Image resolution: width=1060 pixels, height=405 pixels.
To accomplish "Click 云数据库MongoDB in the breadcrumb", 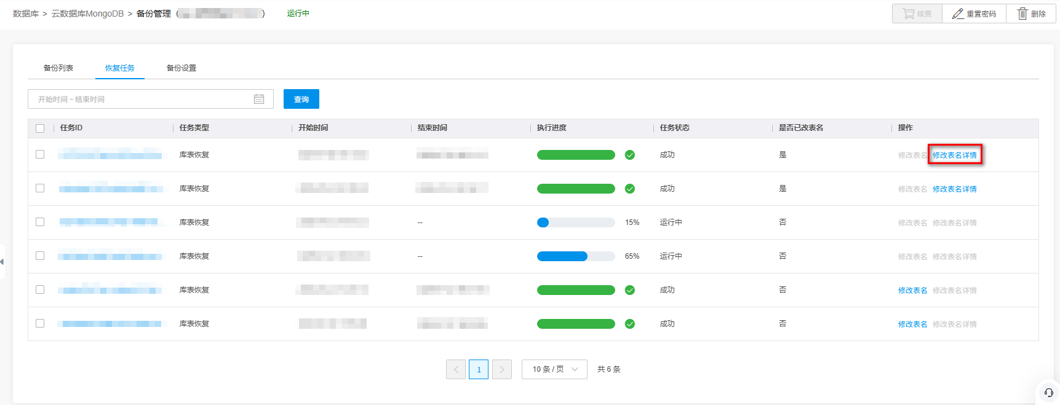I will tap(87, 14).
